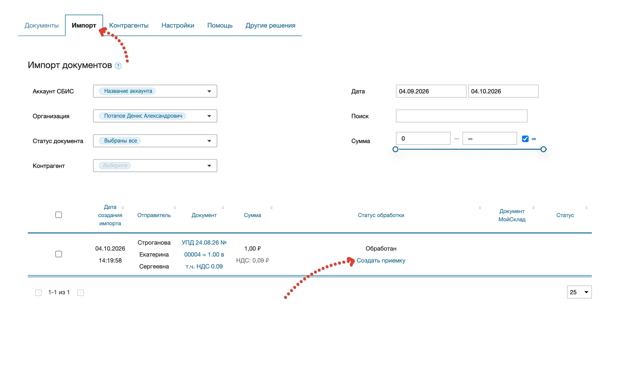
Task: Click НДС: 0,09 ₽ value
Action: point(252,261)
